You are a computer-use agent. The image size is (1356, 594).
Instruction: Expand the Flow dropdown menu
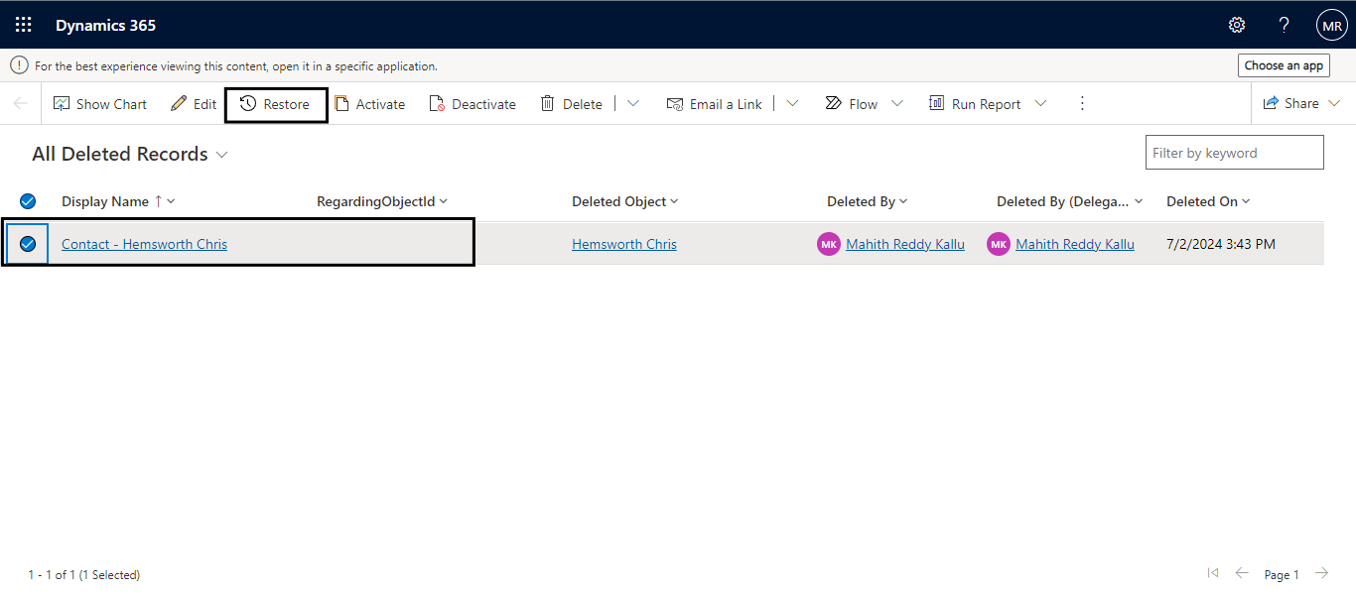point(897,104)
